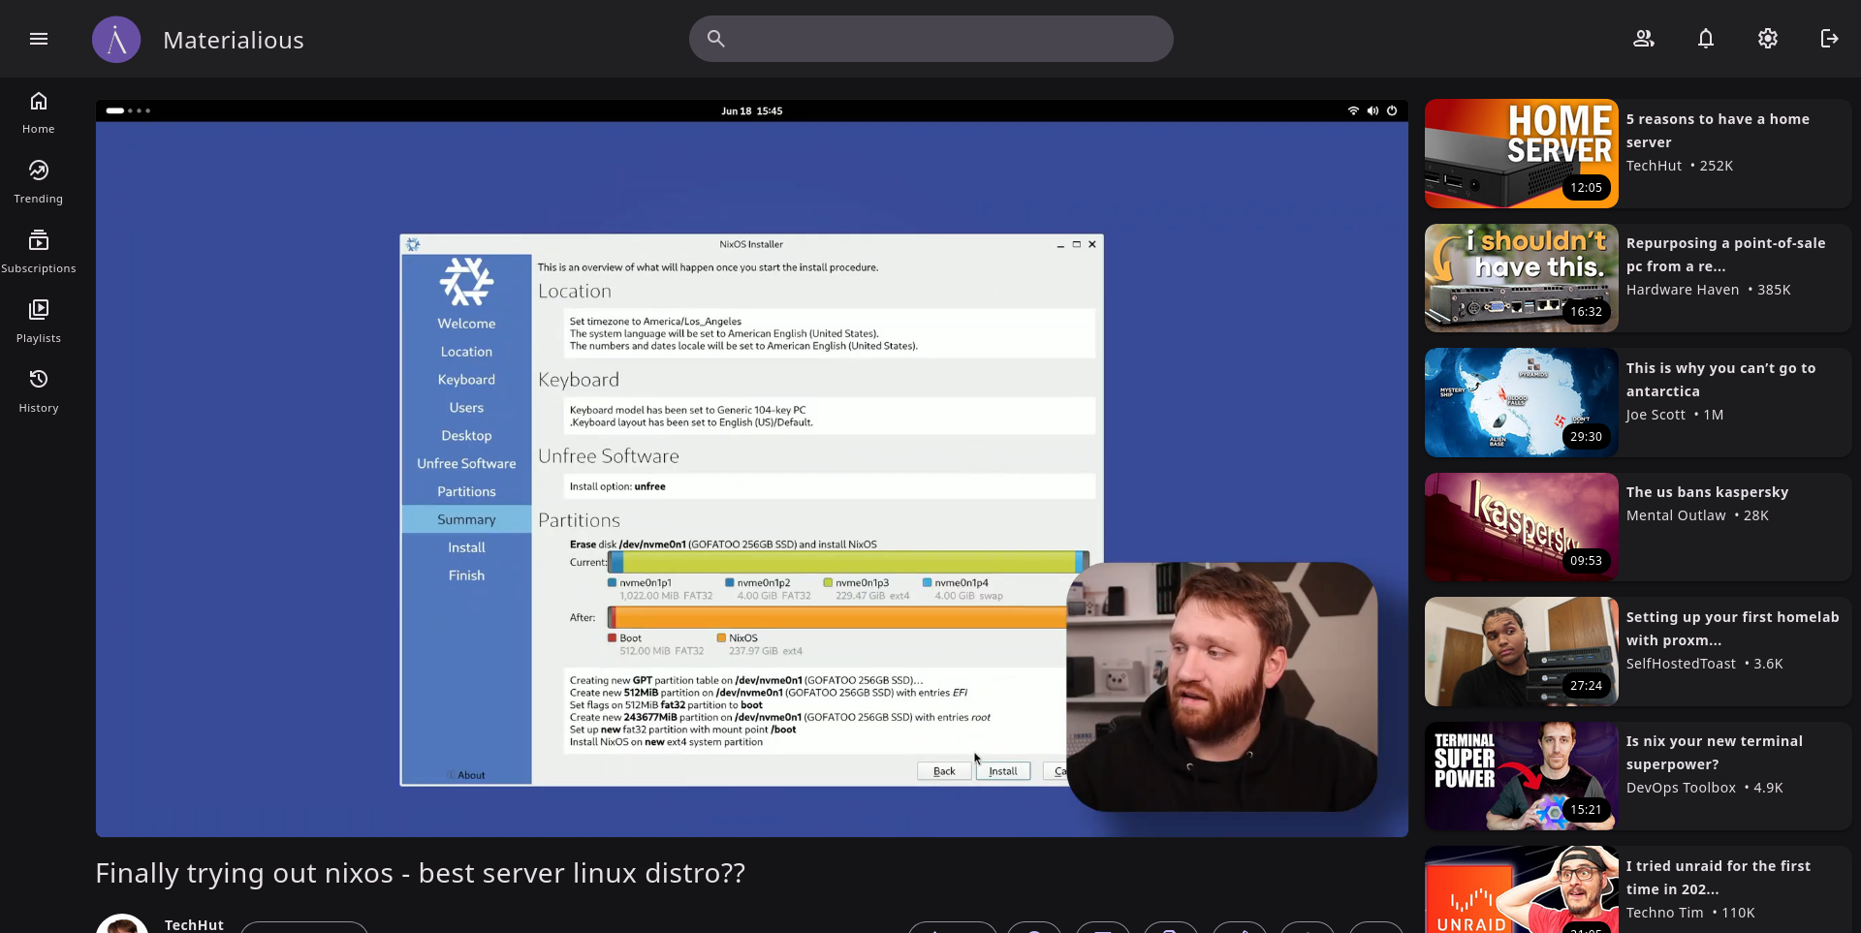The width and height of the screenshot is (1861, 933).
Task: Open notifications bell
Action: (x=1706, y=39)
